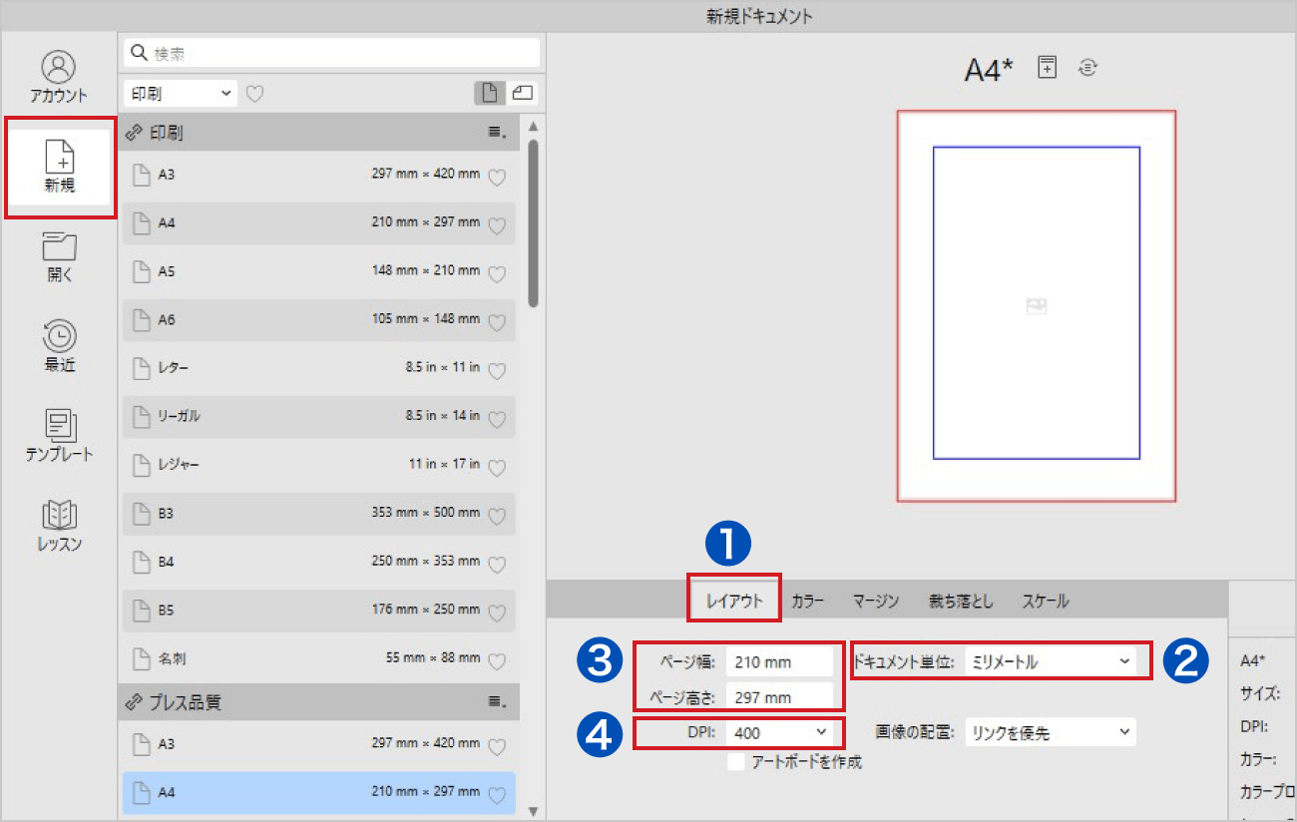Open the アカウント account section
Image resolution: width=1297 pixels, height=822 pixels.
click(59, 77)
